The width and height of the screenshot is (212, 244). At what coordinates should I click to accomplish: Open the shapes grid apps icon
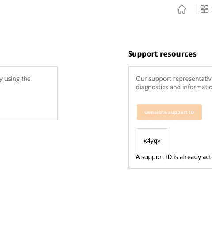coord(204,9)
